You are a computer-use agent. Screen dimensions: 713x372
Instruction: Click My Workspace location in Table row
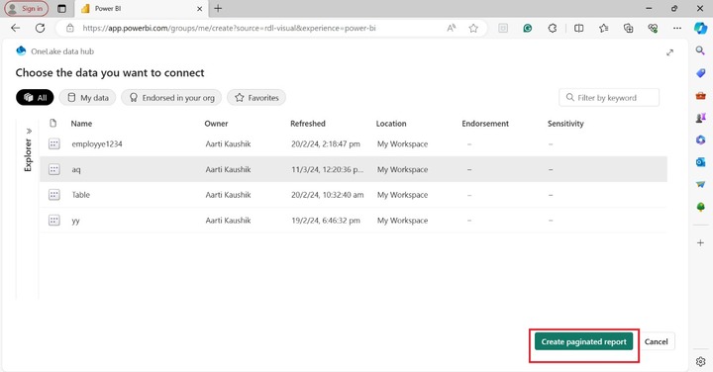coord(402,195)
